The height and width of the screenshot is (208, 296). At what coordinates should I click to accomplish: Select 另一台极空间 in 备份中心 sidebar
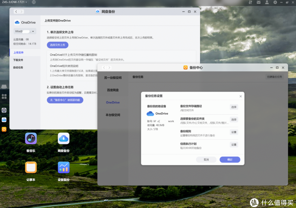113,77
